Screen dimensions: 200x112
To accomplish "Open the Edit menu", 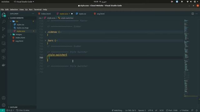I will pos(7,10).
